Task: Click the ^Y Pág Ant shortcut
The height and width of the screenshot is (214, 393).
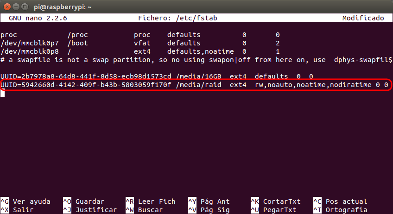Action: click(209, 201)
